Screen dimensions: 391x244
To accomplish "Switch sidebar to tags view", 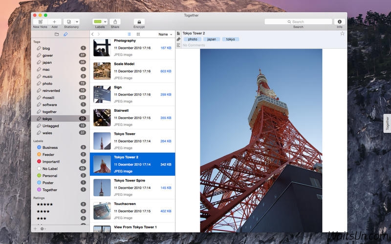I will [65, 34].
